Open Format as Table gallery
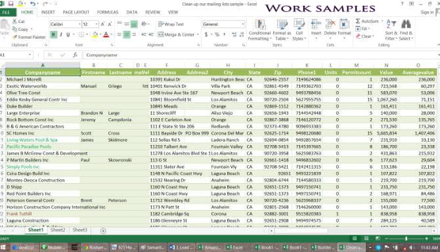The height and width of the screenshot is (252, 440). click(282, 30)
